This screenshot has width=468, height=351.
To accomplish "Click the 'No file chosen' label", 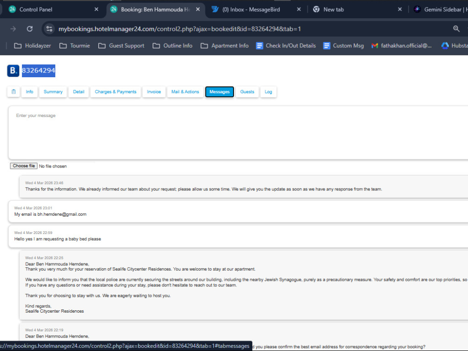I will coord(53,166).
